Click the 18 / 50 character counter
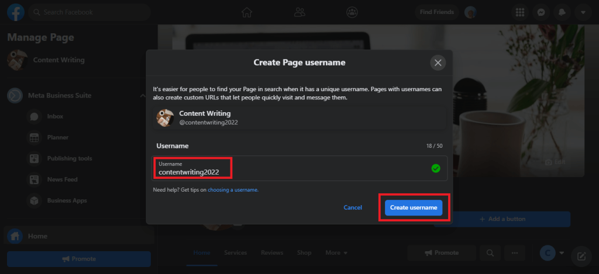 point(435,146)
